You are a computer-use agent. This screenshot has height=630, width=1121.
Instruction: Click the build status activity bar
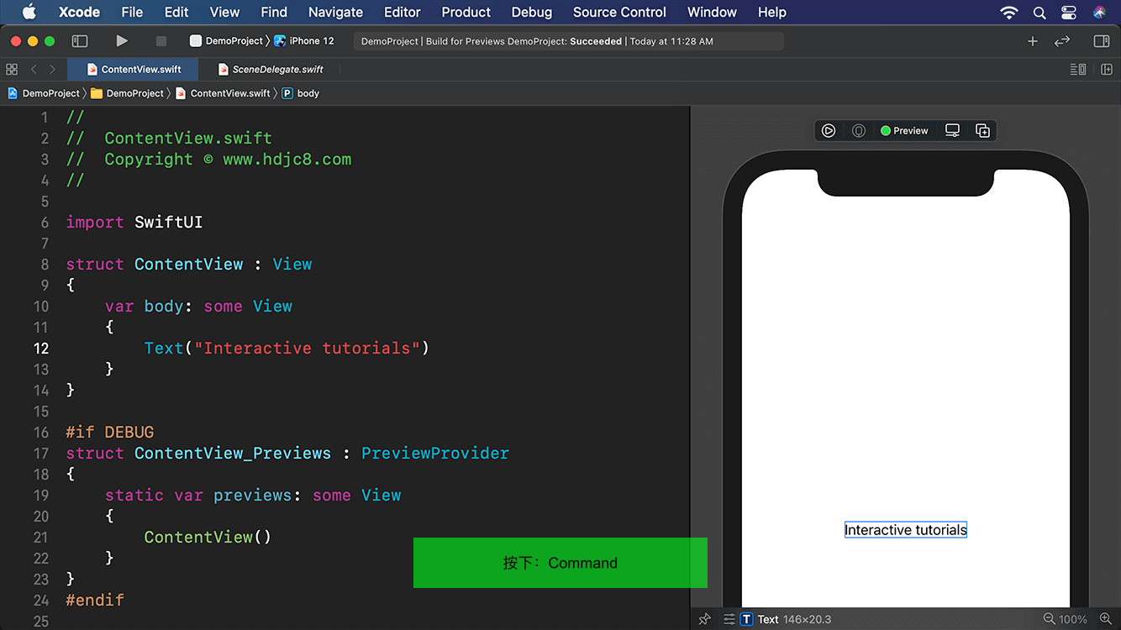[x=569, y=41]
